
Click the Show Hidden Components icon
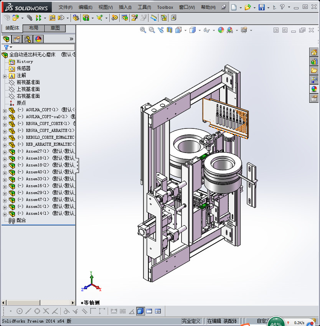pos(76,18)
